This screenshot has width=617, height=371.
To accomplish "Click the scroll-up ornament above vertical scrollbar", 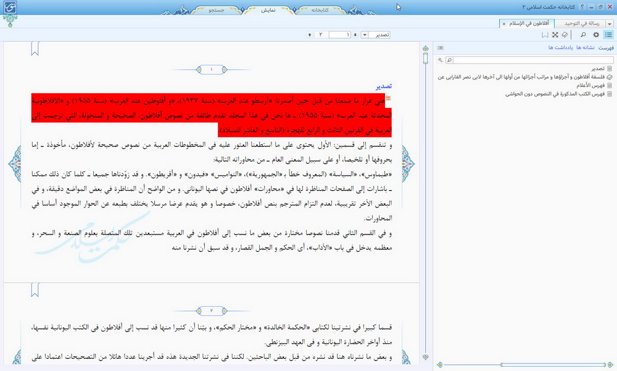I will pyautogui.click(x=425, y=48).
